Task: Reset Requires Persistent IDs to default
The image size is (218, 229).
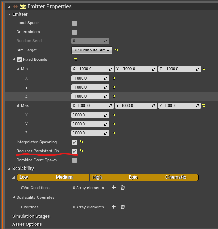Action: (82, 151)
